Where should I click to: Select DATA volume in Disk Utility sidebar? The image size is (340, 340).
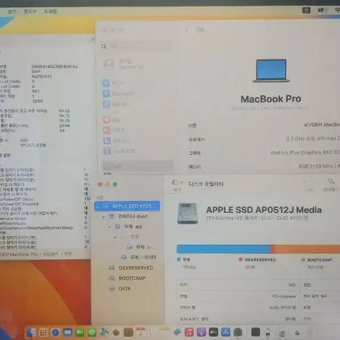tap(120, 288)
